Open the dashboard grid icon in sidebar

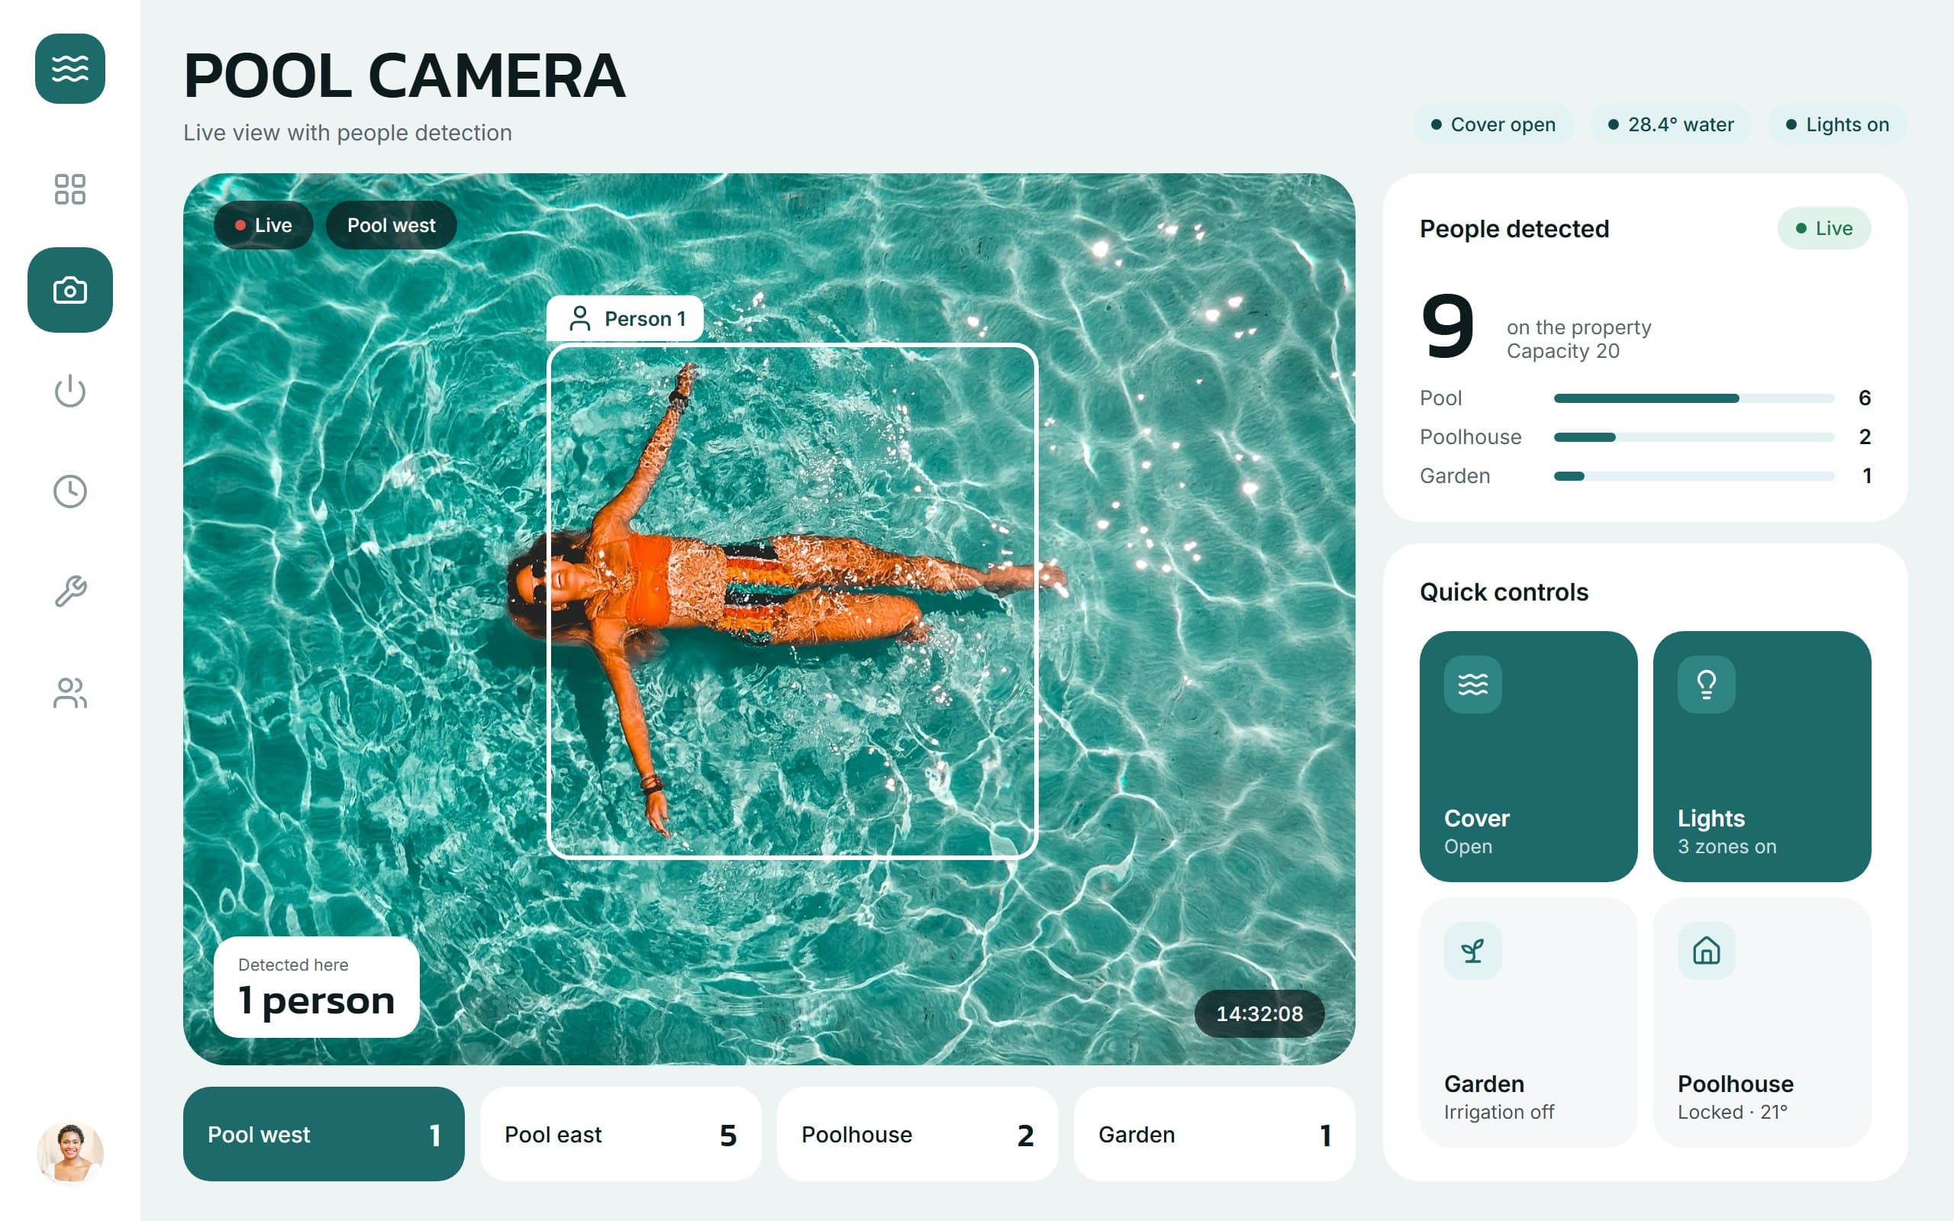tap(70, 189)
